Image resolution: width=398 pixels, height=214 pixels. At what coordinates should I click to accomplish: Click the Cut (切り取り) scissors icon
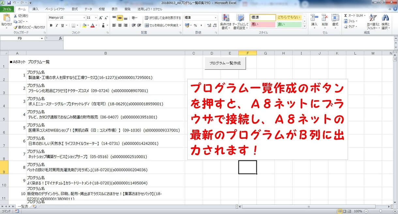coord(15,16)
